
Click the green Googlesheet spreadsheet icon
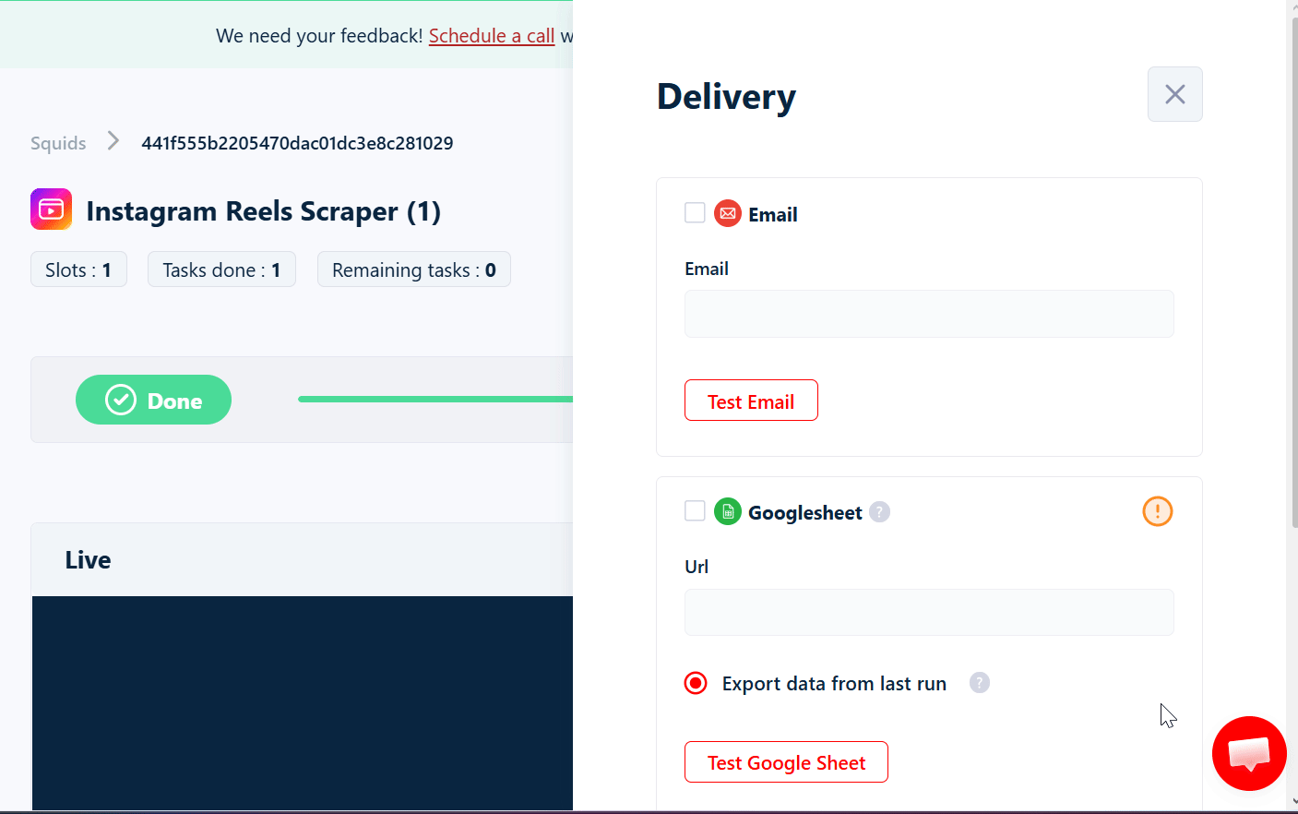[728, 510]
